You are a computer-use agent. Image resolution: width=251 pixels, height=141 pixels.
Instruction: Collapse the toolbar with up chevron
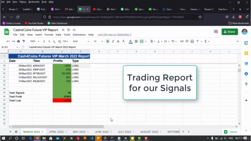238,42
